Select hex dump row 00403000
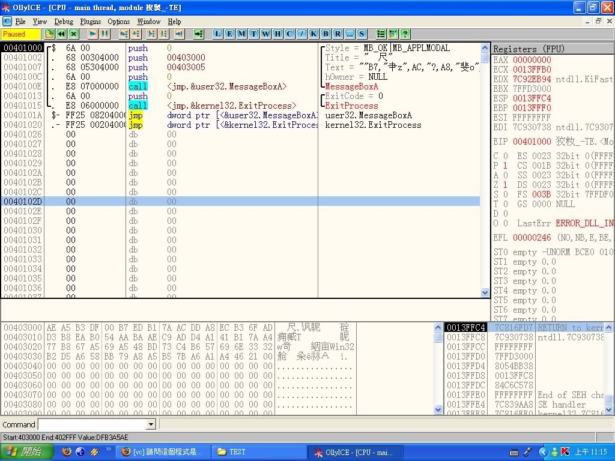 pyautogui.click(x=179, y=327)
